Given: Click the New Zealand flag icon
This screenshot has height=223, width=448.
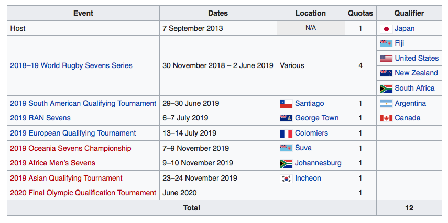Looking at the screenshot, I should [386, 73].
